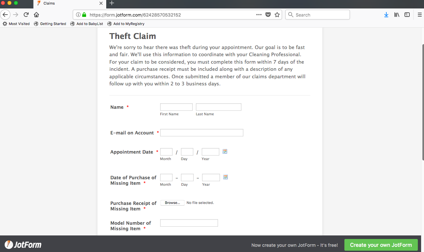424x252 pixels.
Task: Select the Claims browser tab
Action: tap(70, 4)
